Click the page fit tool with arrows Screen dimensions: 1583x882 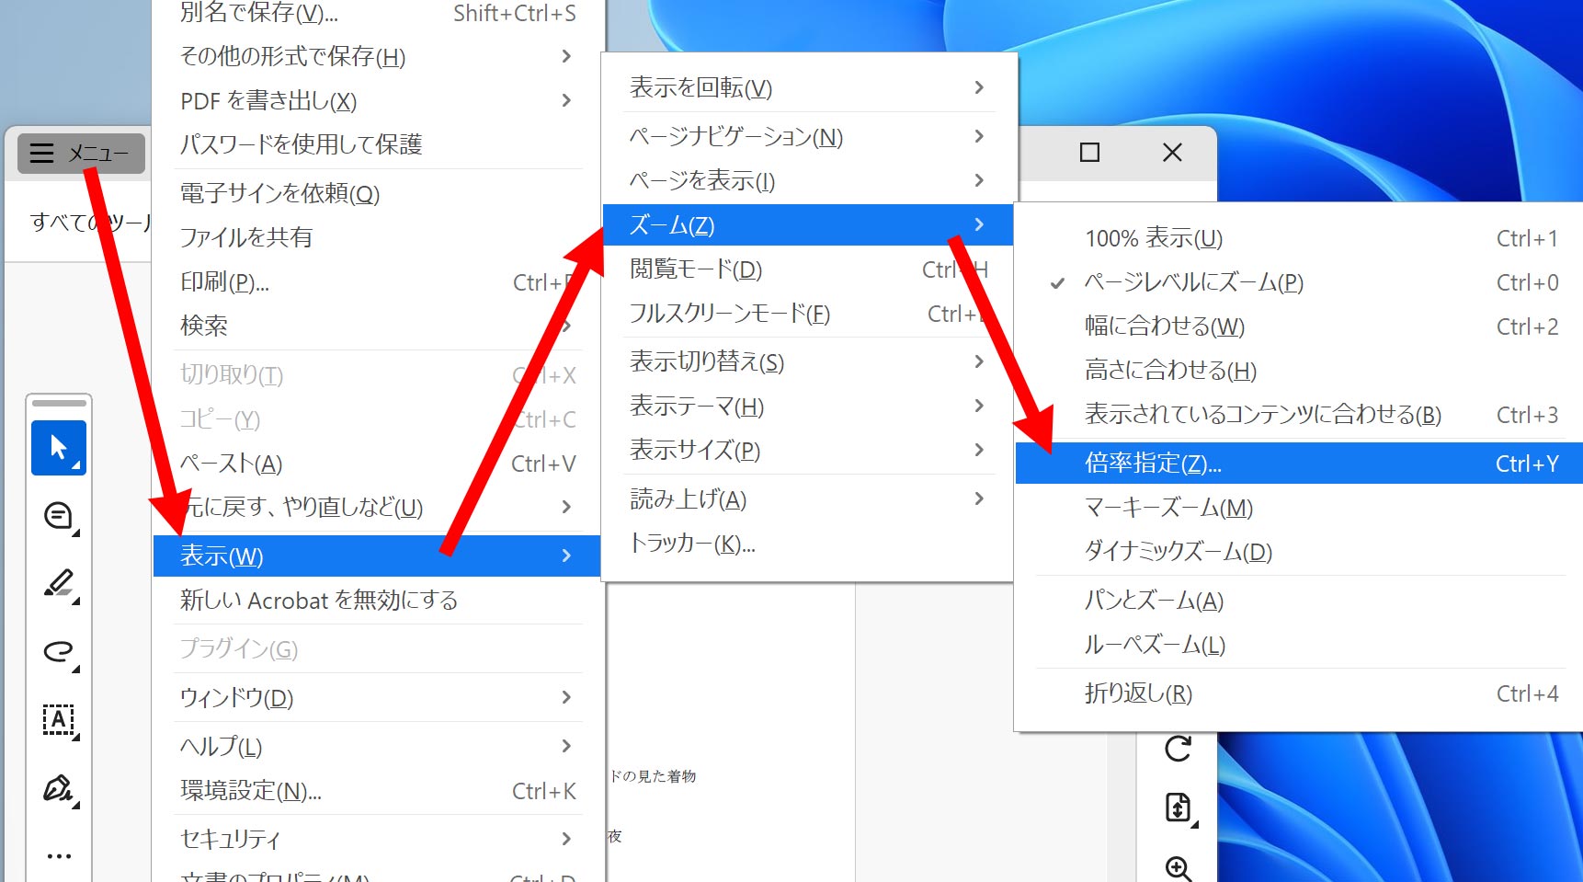click(x=1179, y=808)
